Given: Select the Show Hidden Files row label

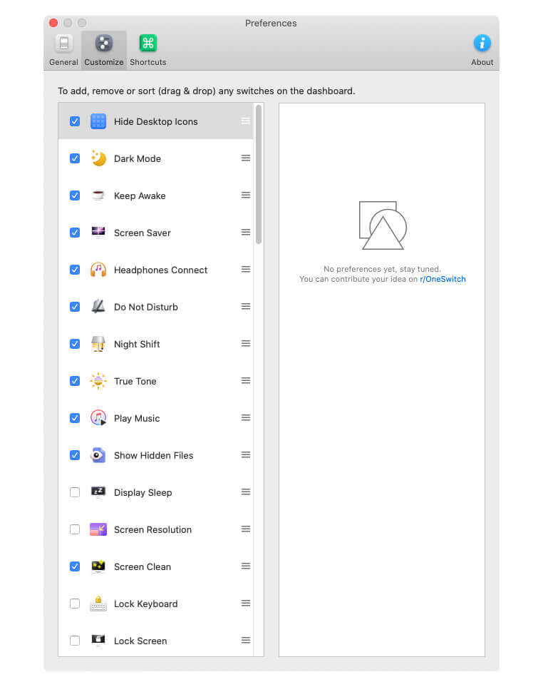Looking at the screenshot, I should (154, 455).
